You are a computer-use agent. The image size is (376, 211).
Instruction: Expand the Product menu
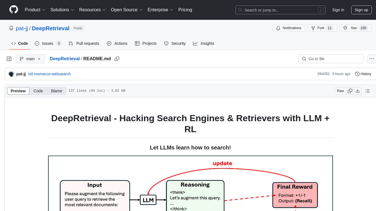(35, 10)
